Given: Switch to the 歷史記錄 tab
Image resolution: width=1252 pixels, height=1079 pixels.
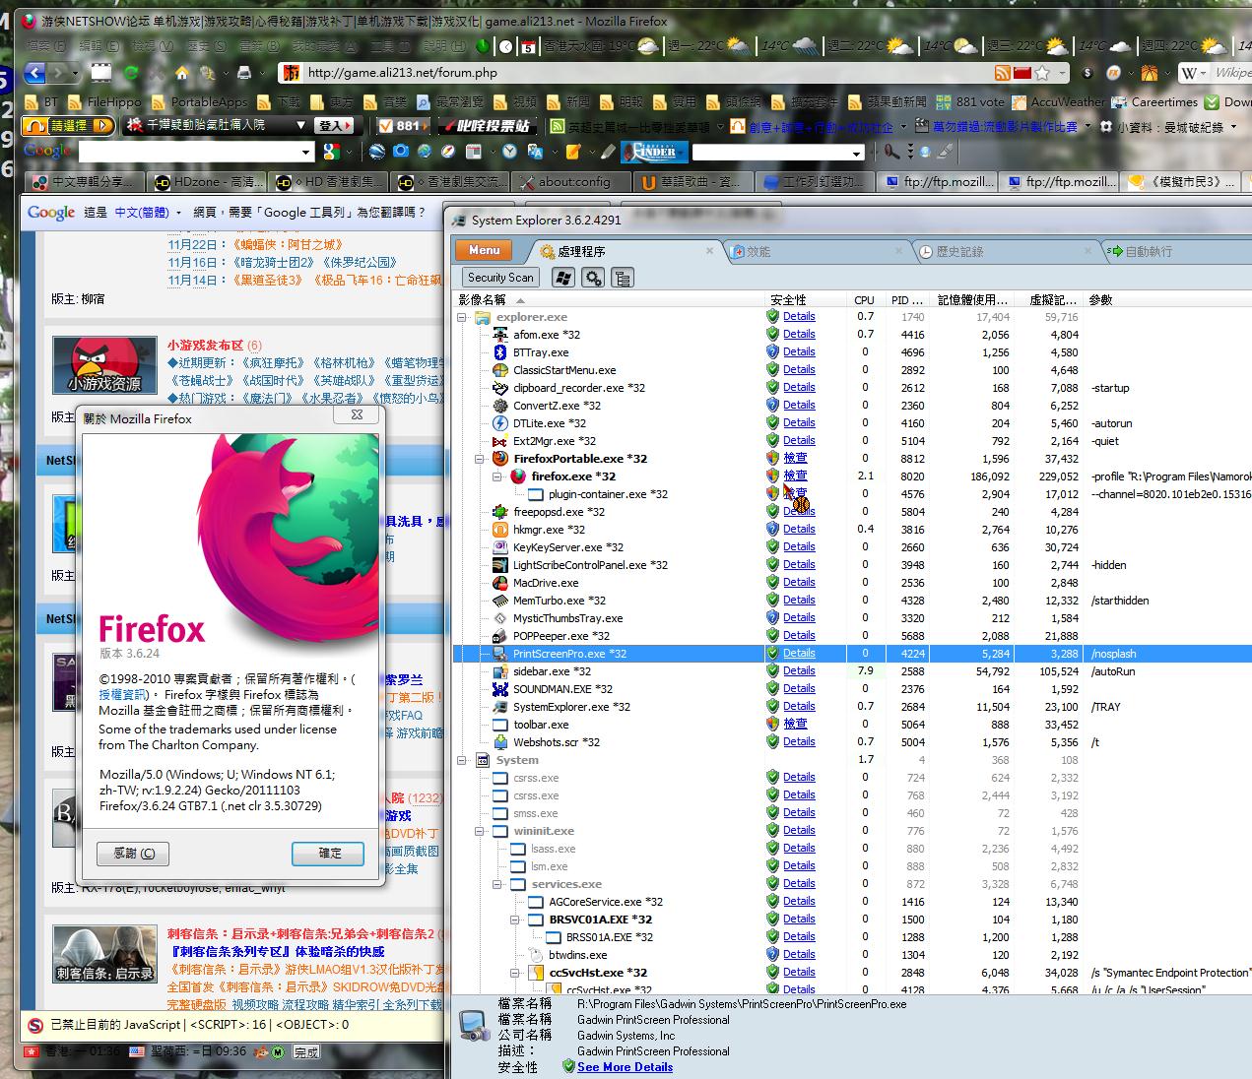Looking at the screenshot, I should pos(959,252).
